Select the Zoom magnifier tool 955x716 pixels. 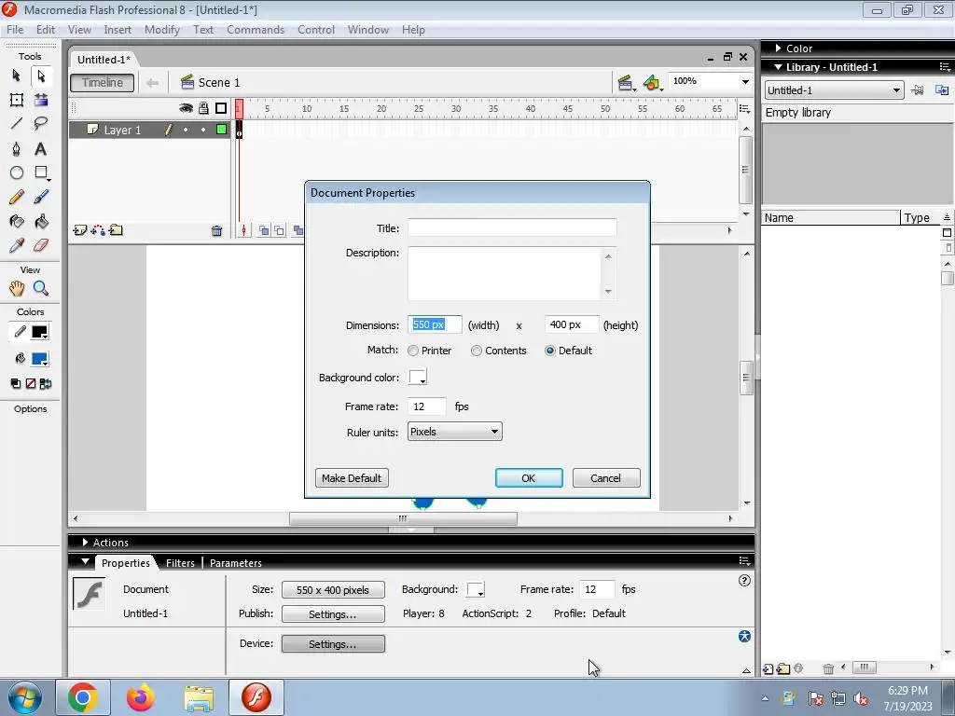tap(41, 288)
